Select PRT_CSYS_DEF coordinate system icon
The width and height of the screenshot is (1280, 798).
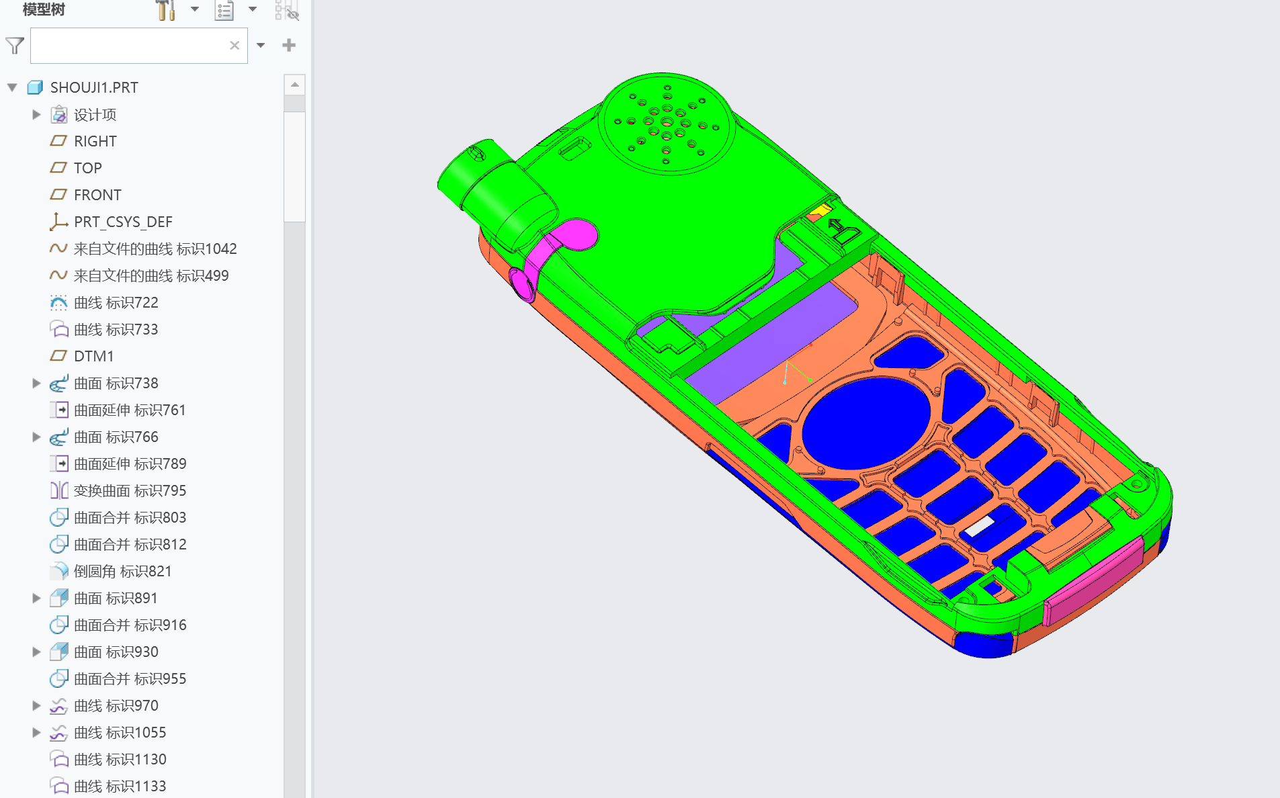(59, 222)
